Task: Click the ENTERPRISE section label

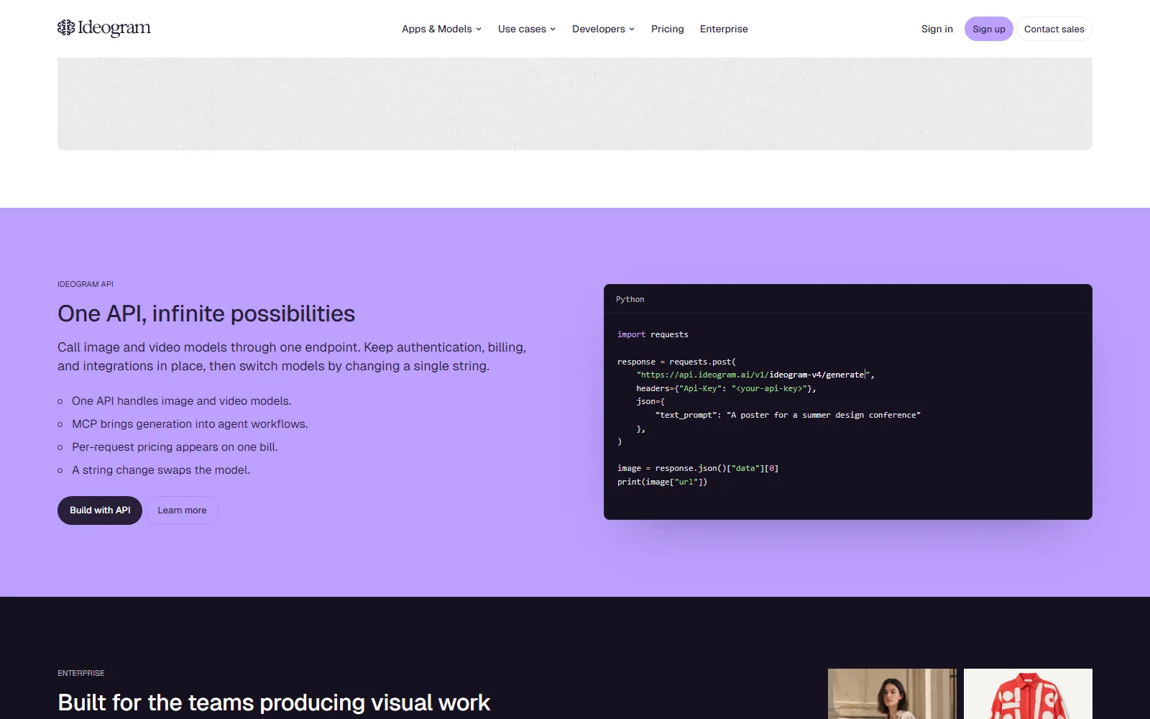Action: 81,673
